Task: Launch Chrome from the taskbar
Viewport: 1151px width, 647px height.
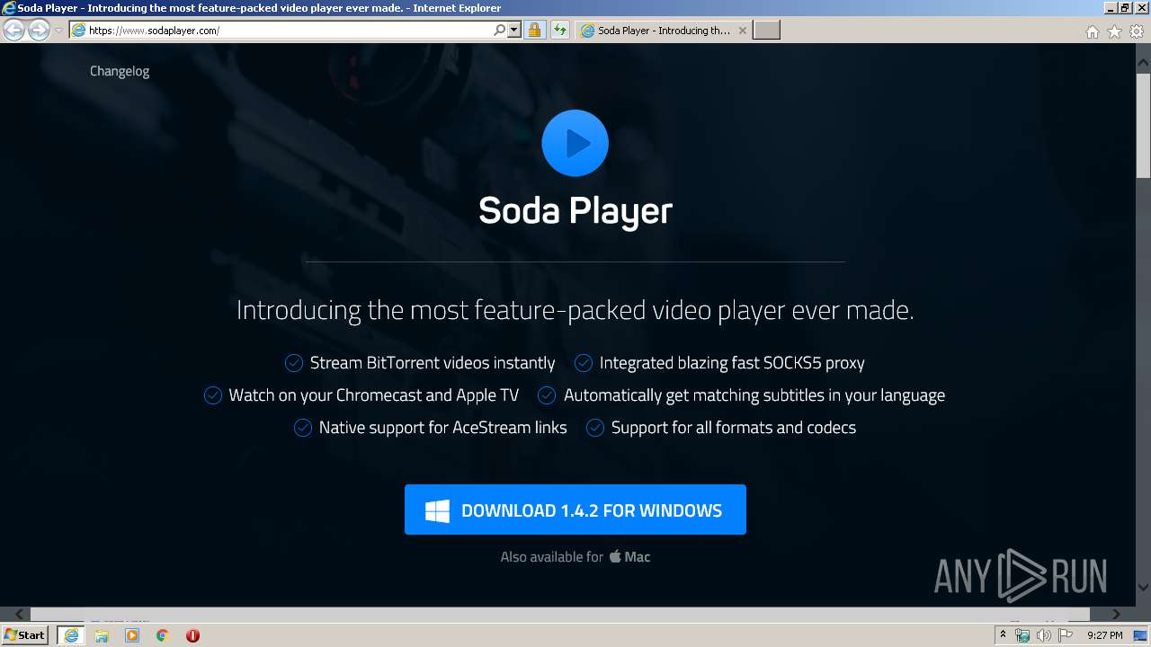Action: click(x=163, y=635)
